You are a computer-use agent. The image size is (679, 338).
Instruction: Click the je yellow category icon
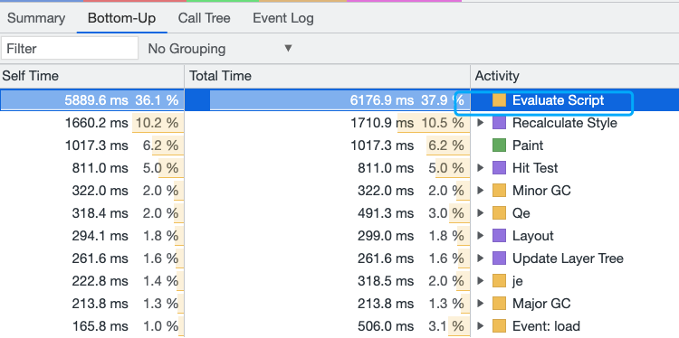(499, 281)
